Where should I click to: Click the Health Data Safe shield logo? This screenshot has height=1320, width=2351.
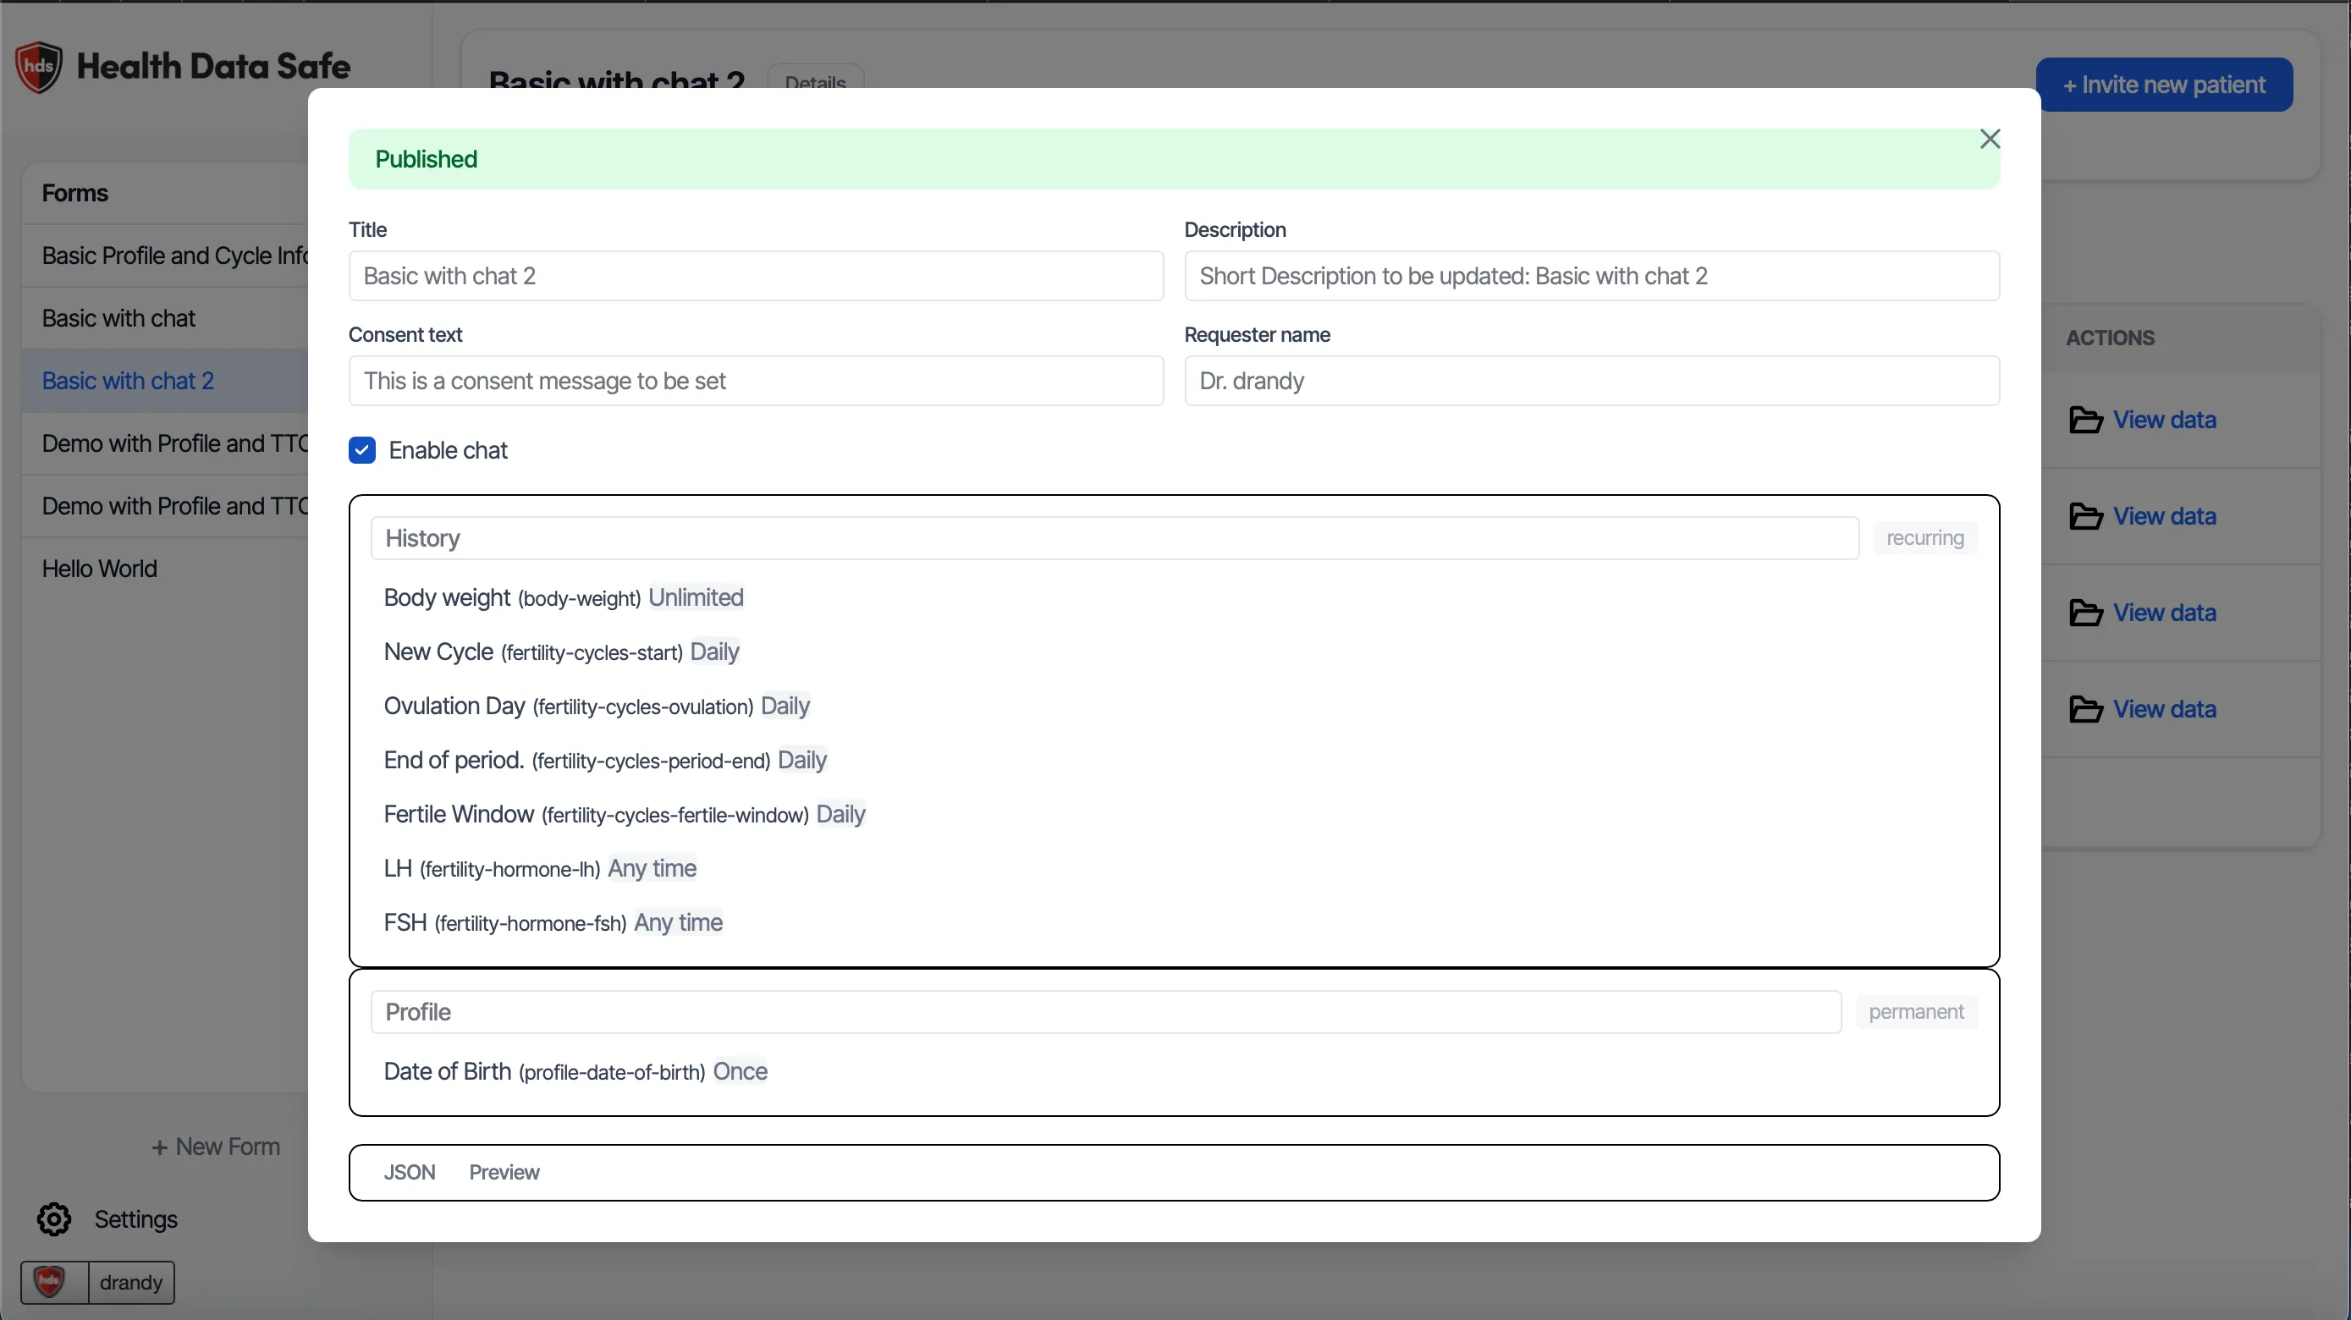pyautogui.click(x=36, y=66)
